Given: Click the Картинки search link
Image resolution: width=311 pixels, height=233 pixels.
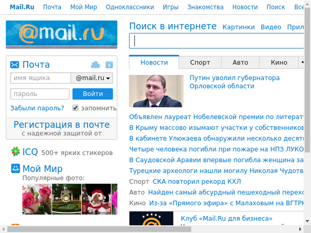Looking at the screenshot, I should (x=239, y=27).
